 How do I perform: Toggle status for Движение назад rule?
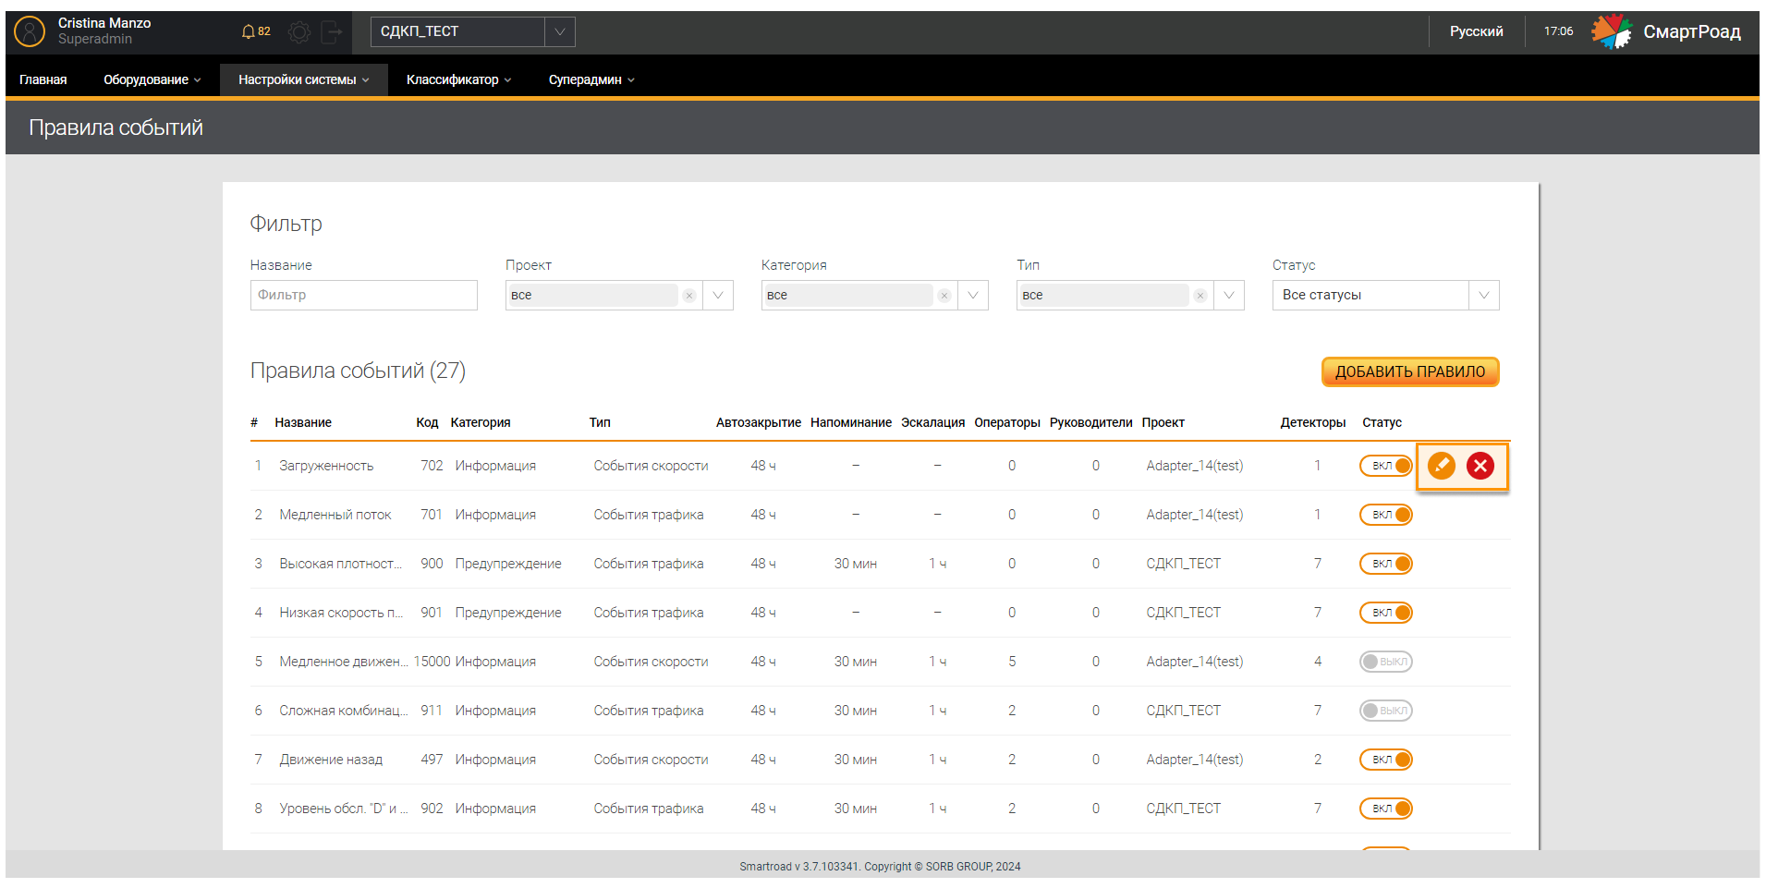[1386, 760]
